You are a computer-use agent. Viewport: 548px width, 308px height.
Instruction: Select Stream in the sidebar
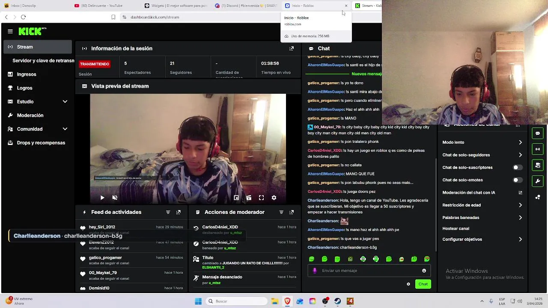(x=38, y=47)
